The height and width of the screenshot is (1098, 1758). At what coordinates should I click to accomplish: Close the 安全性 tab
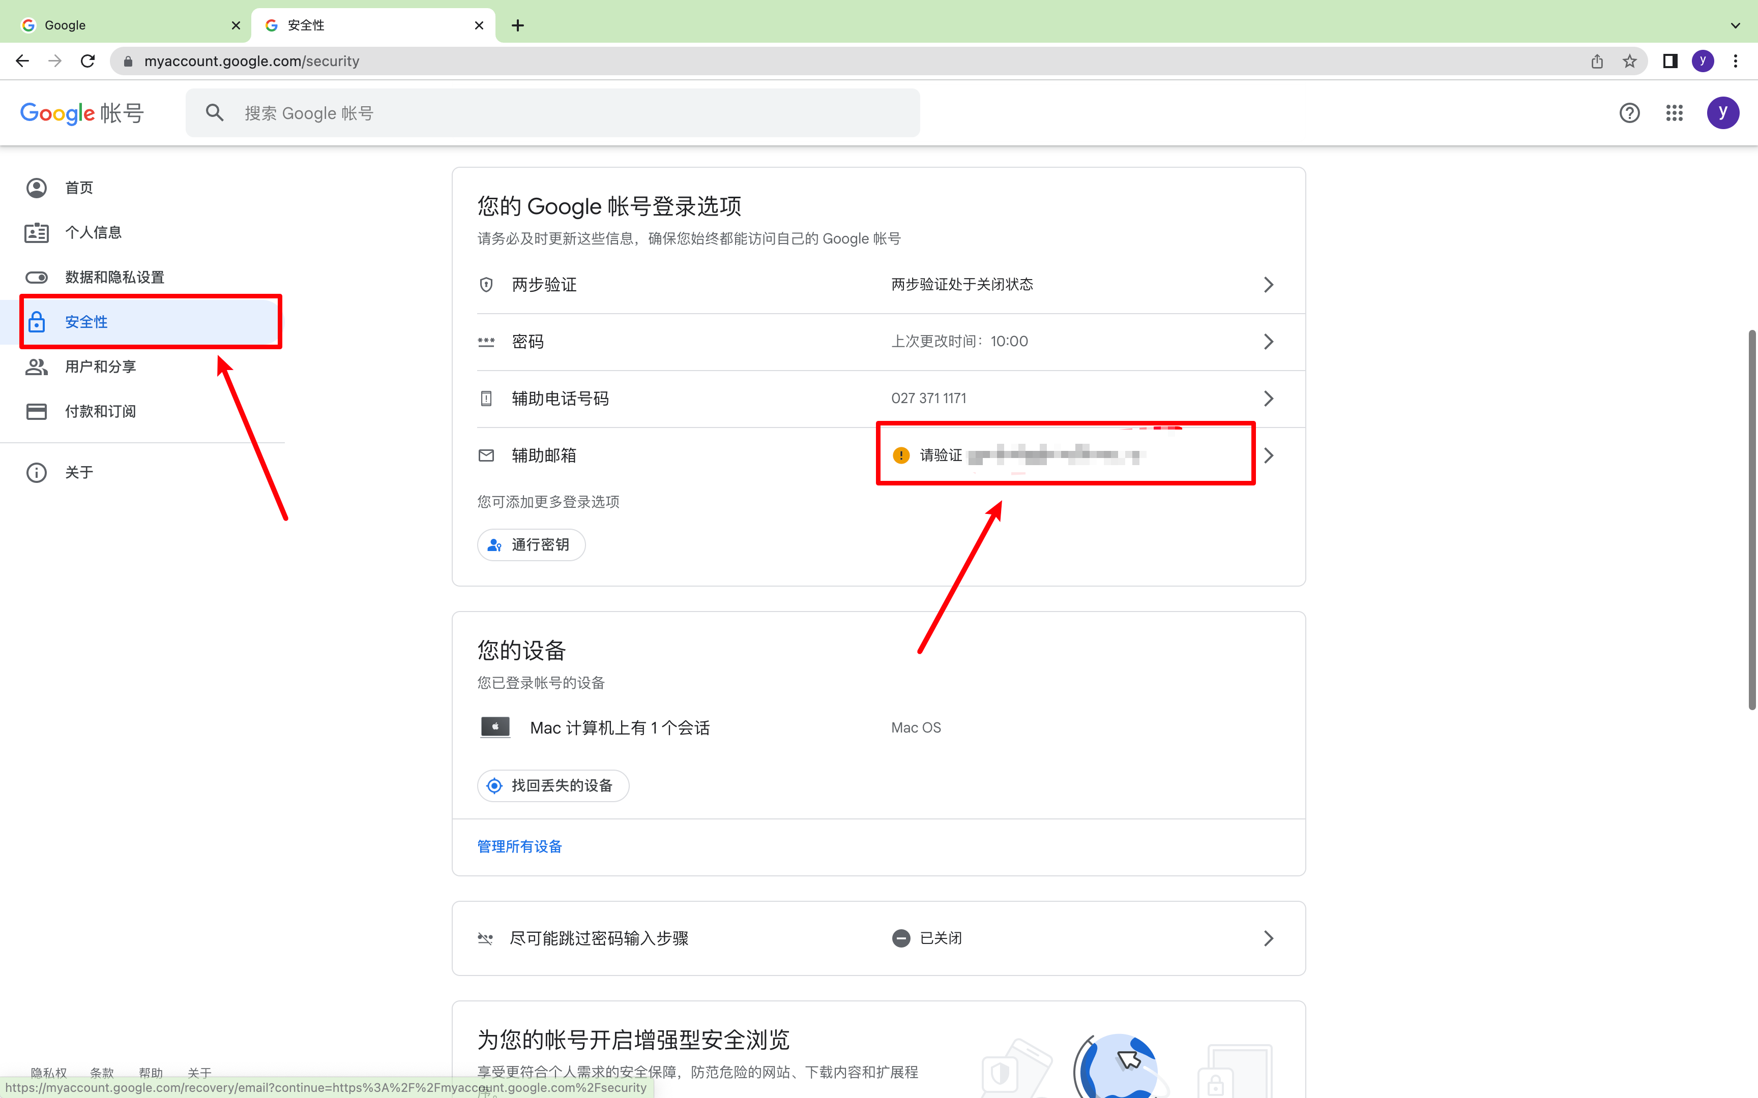tap(479, 25)
